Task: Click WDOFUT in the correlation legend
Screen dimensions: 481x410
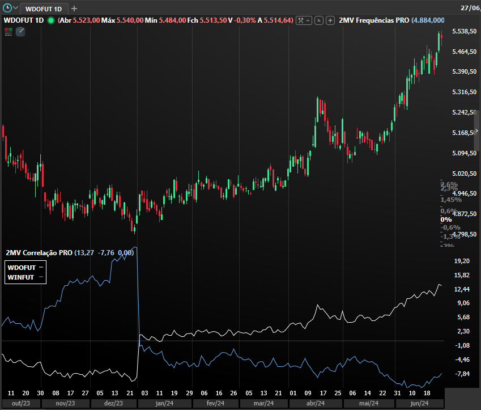Action: coord(22,268)
